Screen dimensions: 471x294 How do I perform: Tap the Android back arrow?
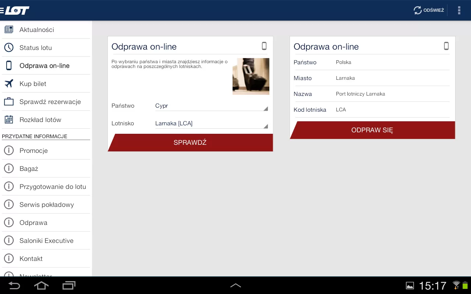(x=14, y=286)
